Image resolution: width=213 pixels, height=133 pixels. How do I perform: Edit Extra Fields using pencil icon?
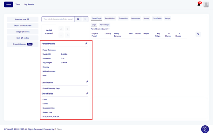point(87,94)
